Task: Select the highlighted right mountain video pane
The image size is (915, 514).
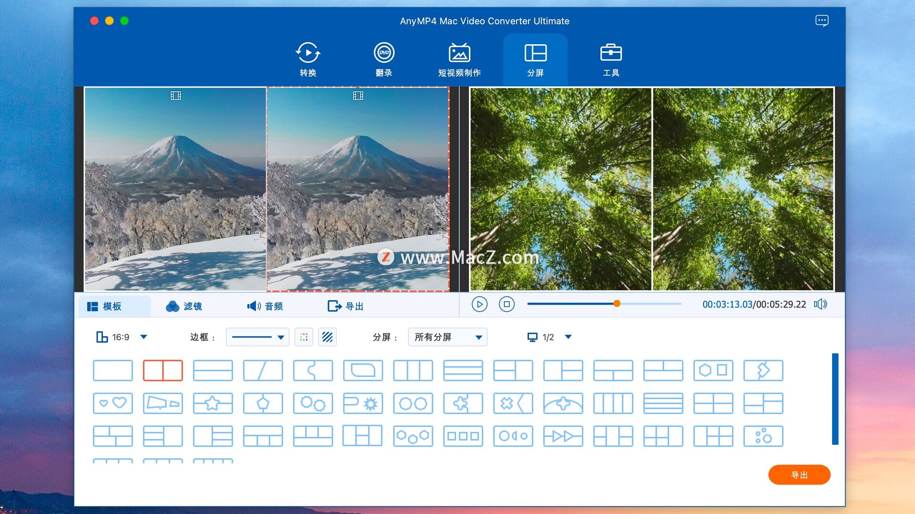Action: pyautogui.click(x=358, y=189)
